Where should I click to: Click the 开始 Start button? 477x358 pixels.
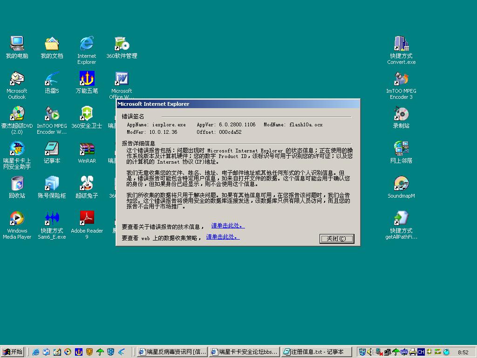pyautogui.click(x=13, y=352)
